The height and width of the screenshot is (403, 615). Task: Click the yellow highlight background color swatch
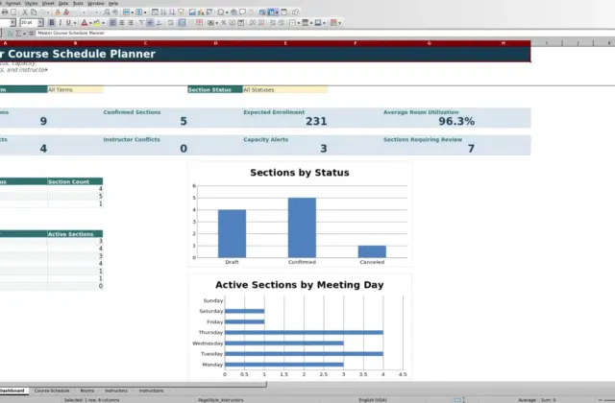96,23
